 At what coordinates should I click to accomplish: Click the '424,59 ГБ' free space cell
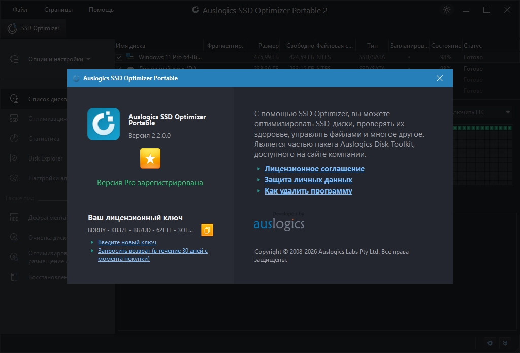302,57
